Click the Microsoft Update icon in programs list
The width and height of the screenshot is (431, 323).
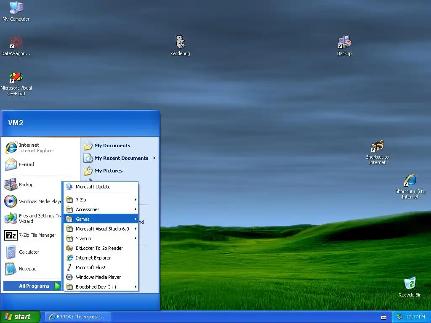69,187
